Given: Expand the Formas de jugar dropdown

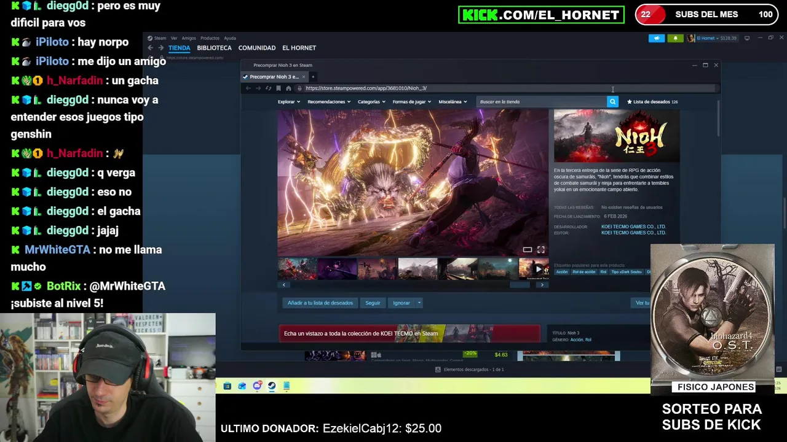Looking at the screenshot, I should [x=412, y=102].
